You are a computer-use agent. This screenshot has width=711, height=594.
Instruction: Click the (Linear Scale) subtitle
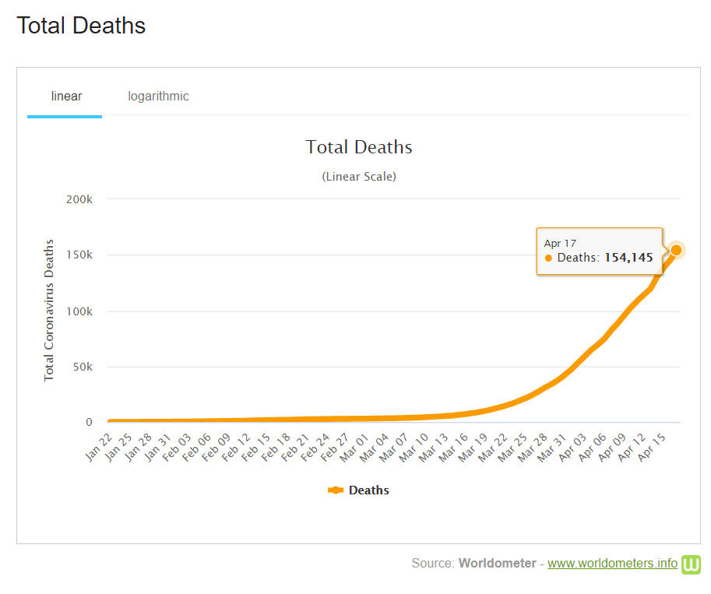pos(358,177)
